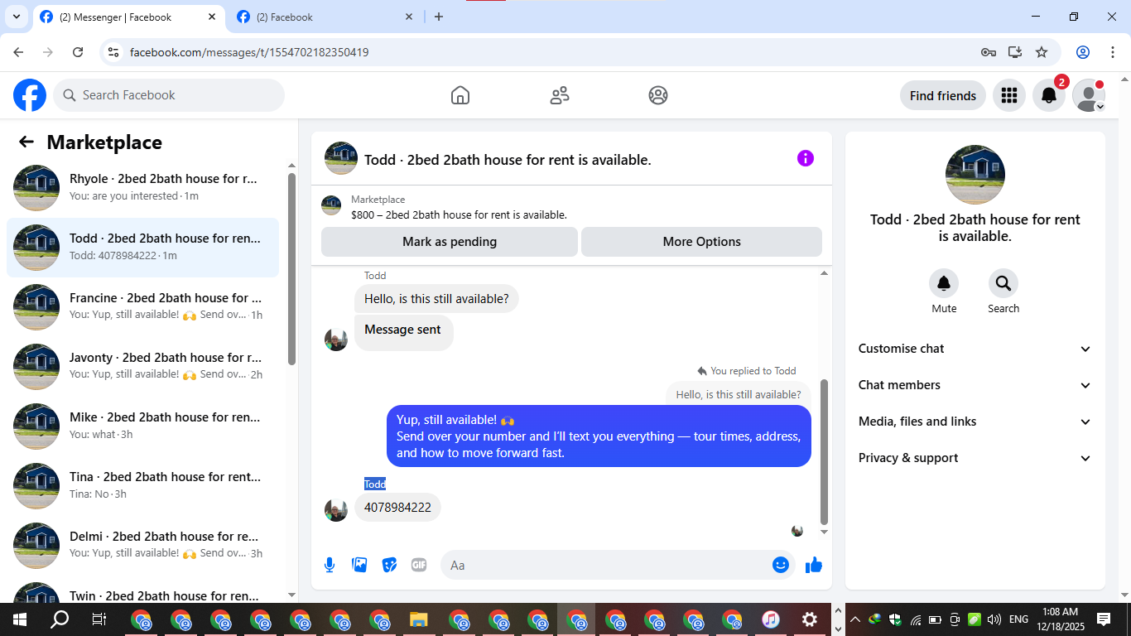The width and height of the screenshot is (1131, 636).
Task: Open the apps menu grid icon
Action: 1008,95
